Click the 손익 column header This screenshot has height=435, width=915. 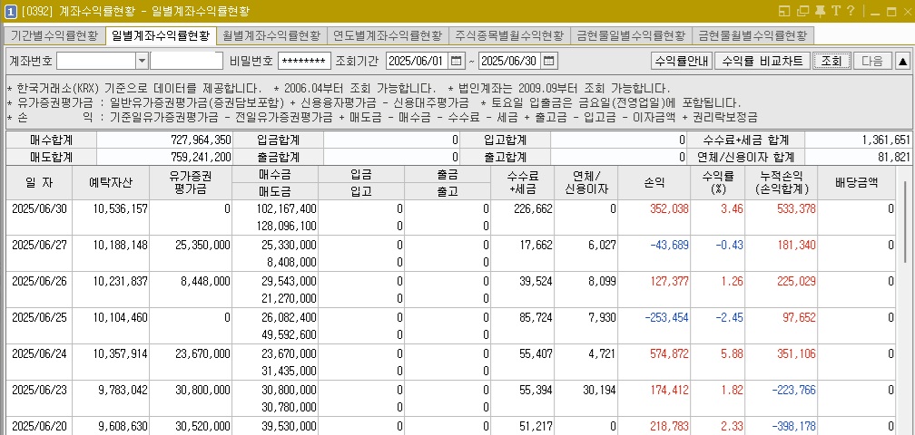point(654,183)
